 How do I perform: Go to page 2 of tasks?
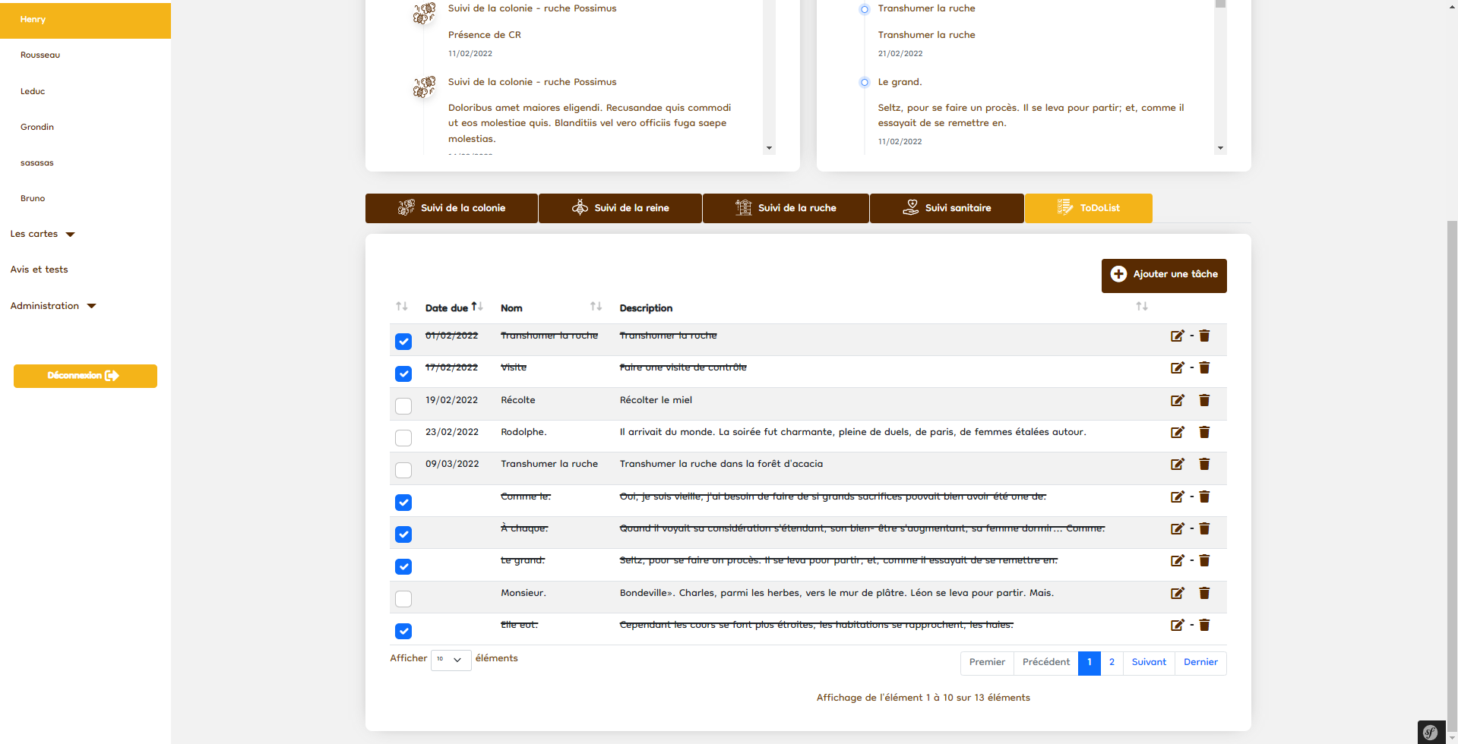(1112, 663)
